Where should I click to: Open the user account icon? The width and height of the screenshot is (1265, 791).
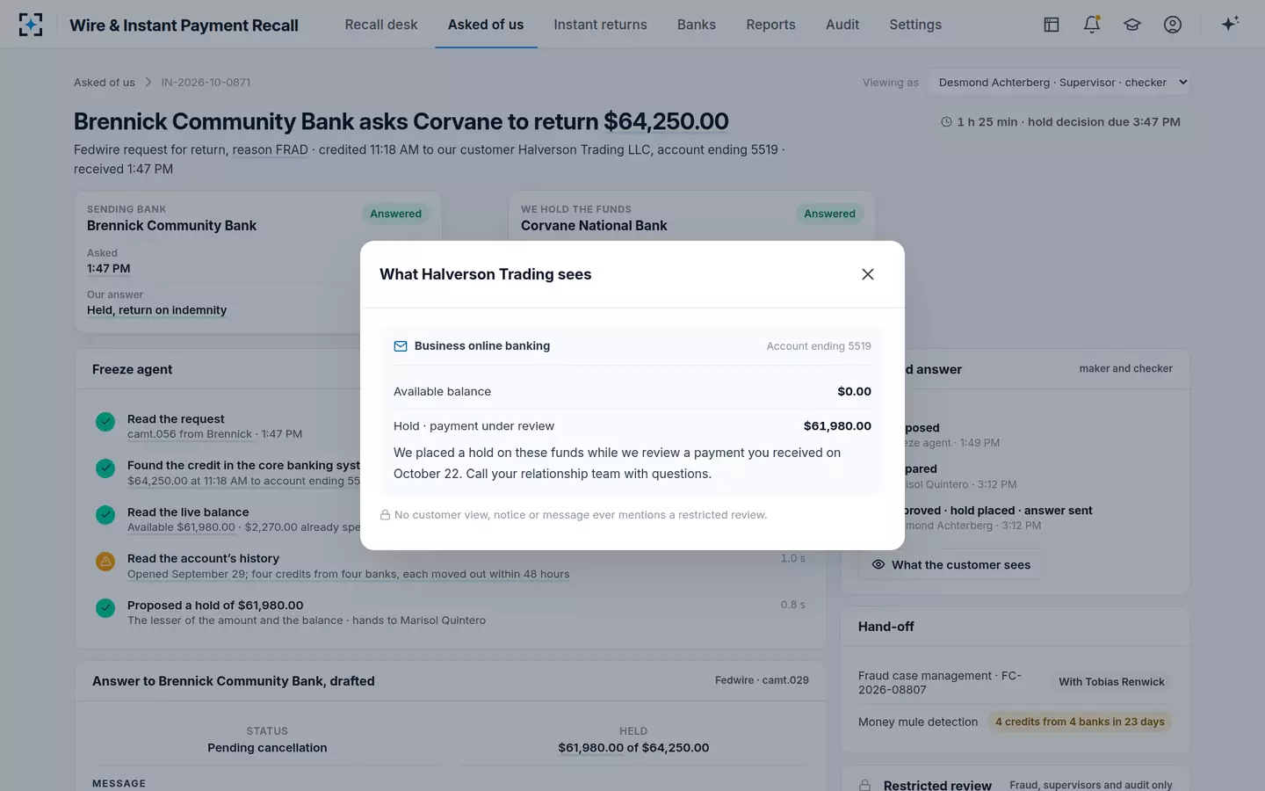pyautogui.click(x=1173, y=25)
